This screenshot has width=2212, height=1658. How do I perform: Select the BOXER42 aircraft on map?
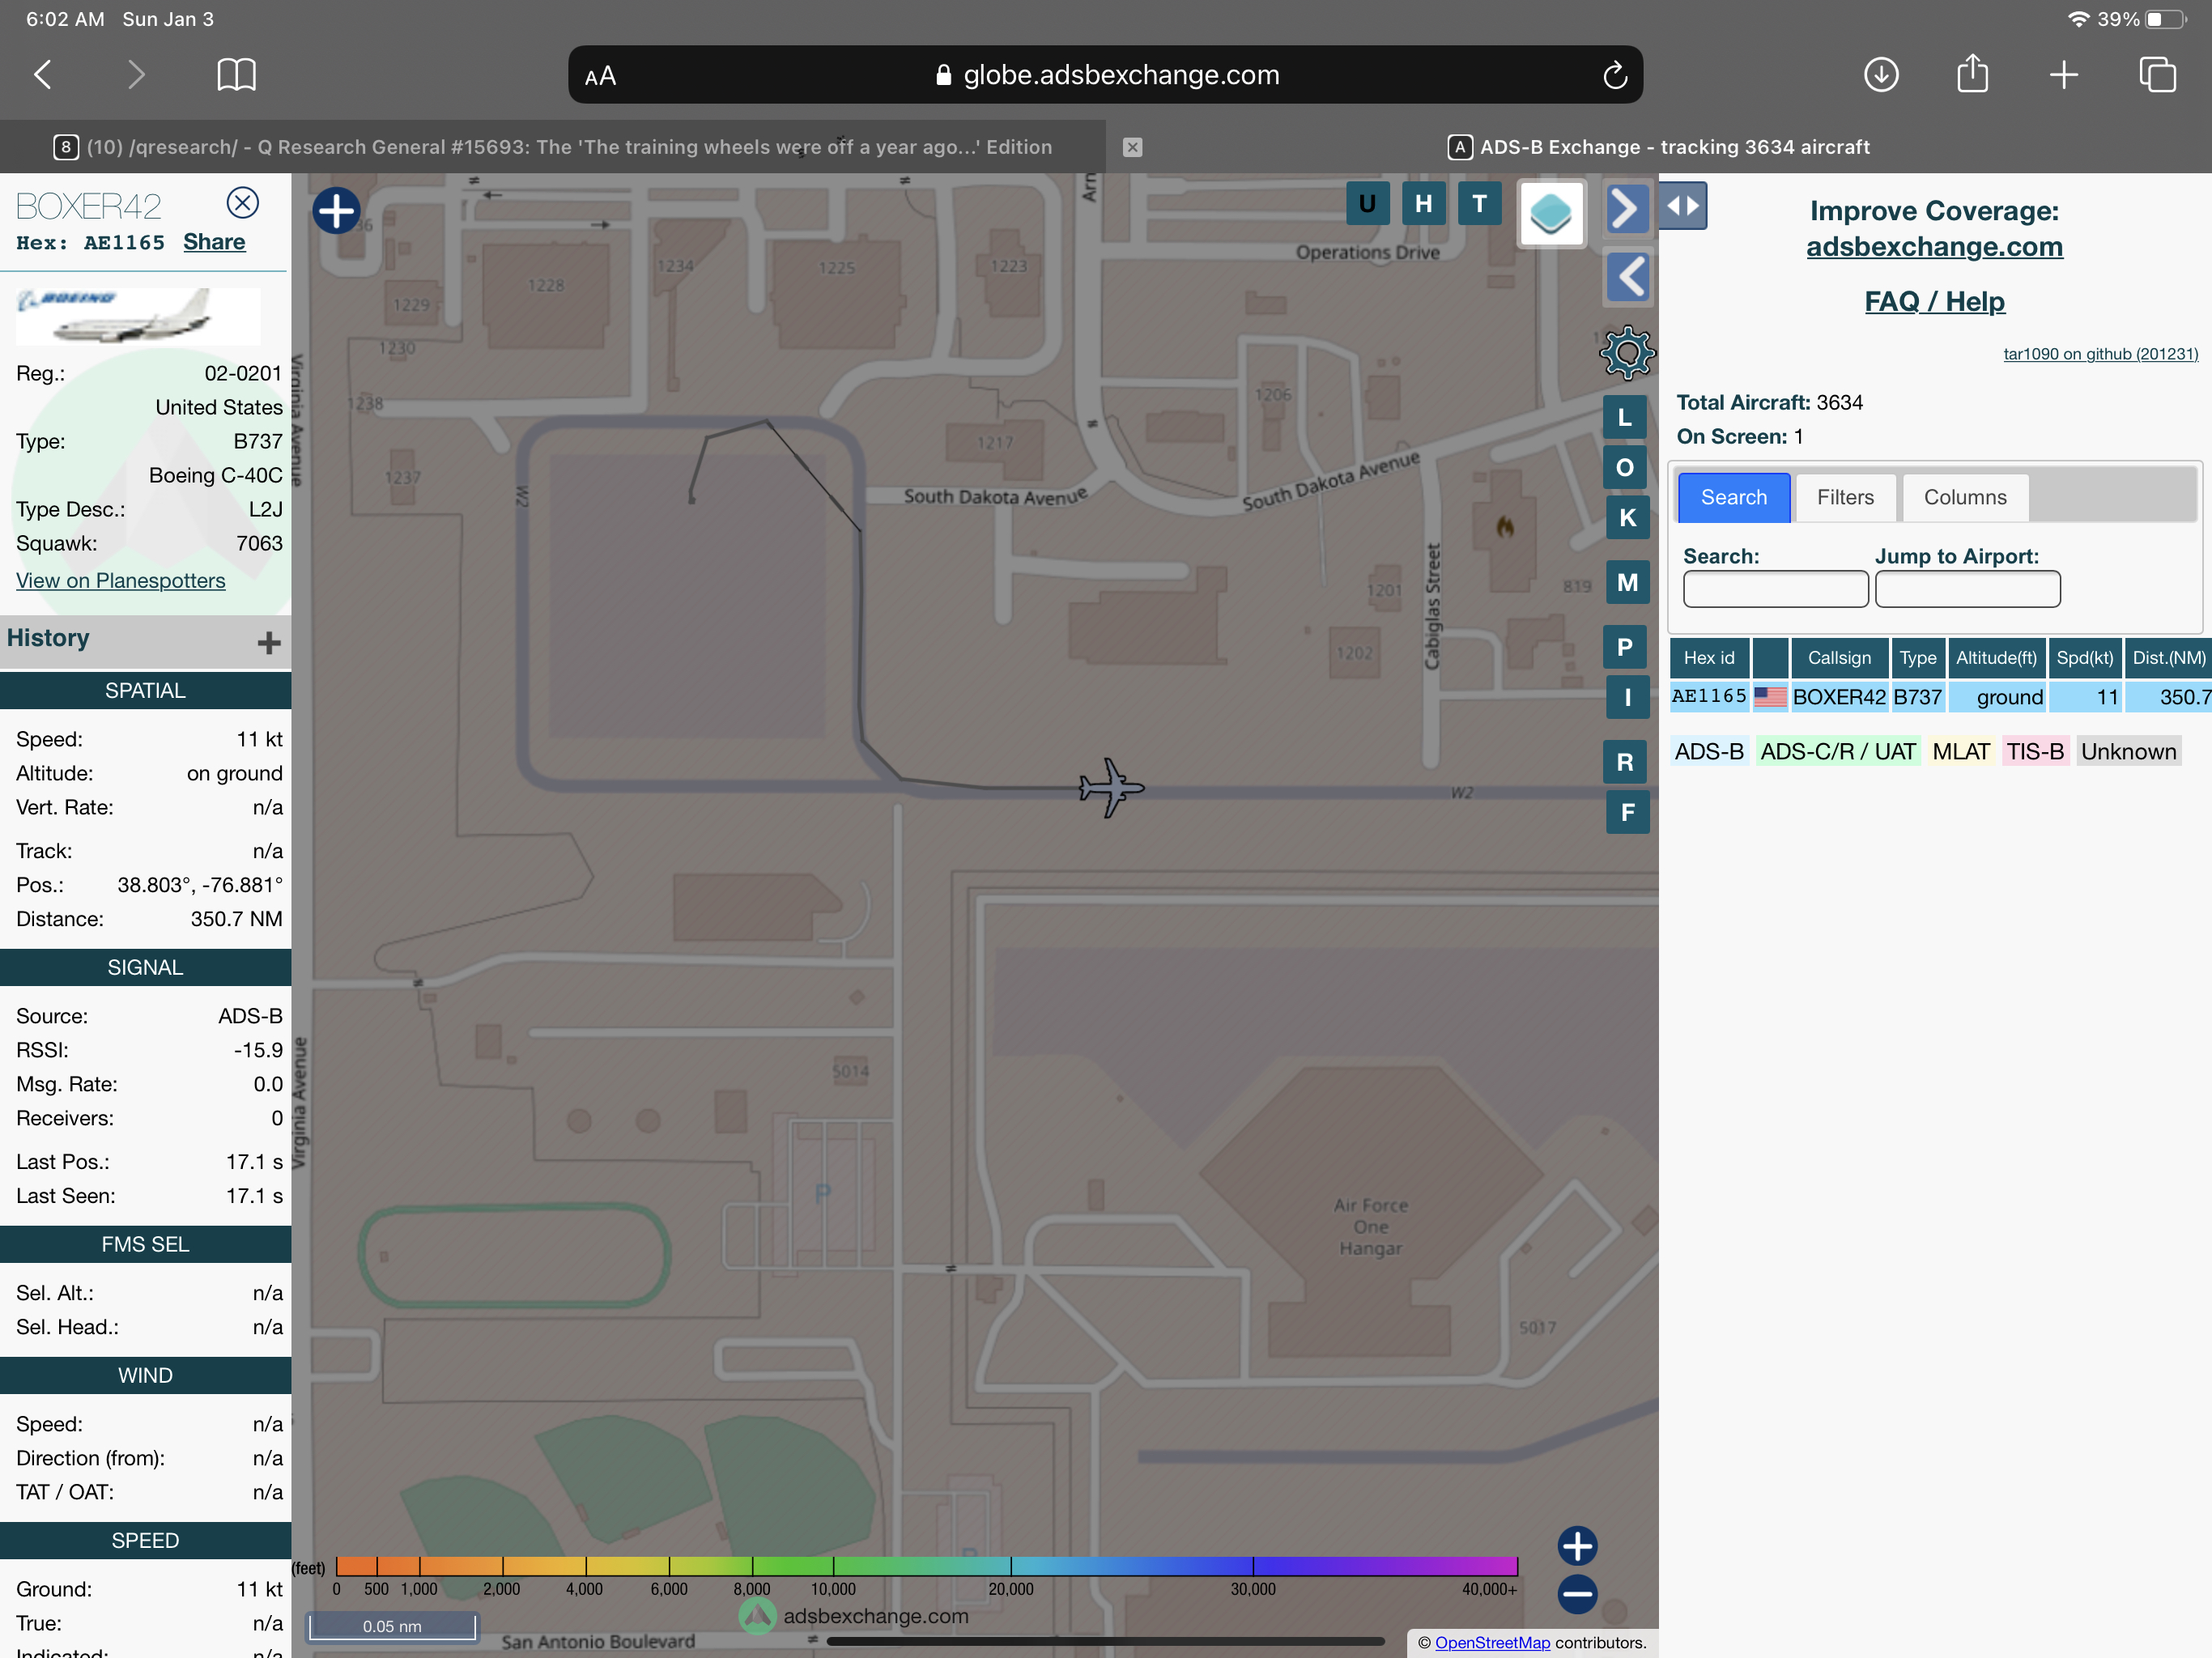(x=1111, y=787)
